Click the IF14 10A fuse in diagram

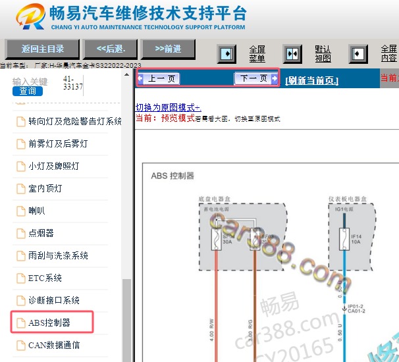click(x=344, y=239)
